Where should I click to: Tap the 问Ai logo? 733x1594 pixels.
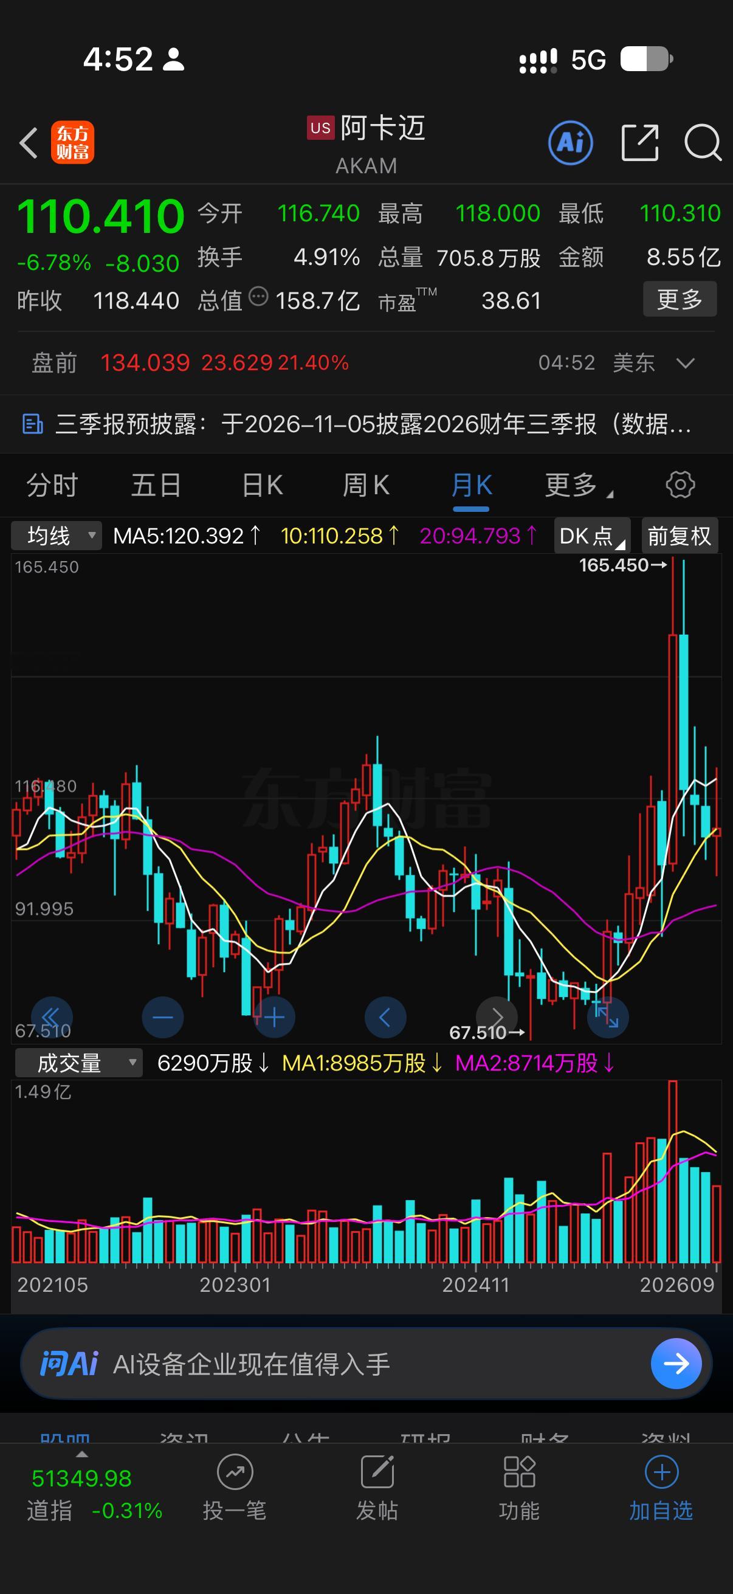pyautogui.click(x=69, y=1363)
